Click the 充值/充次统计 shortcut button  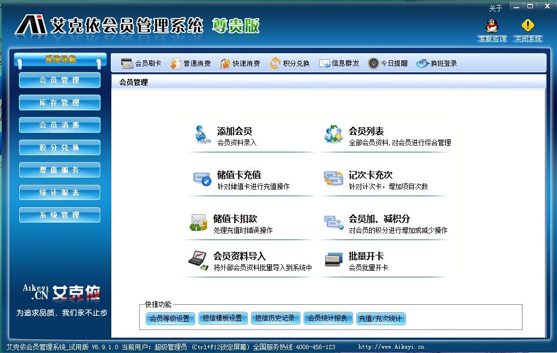point(380,318)
